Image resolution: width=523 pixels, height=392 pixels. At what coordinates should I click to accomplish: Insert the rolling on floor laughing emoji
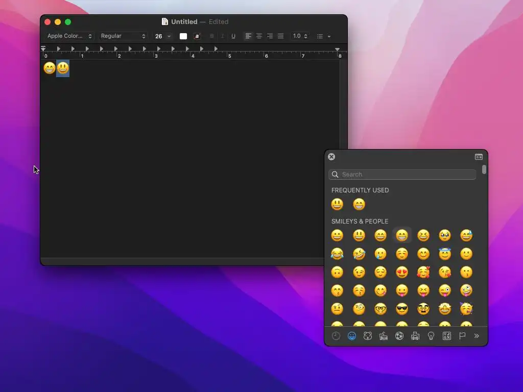pos(359,254)
